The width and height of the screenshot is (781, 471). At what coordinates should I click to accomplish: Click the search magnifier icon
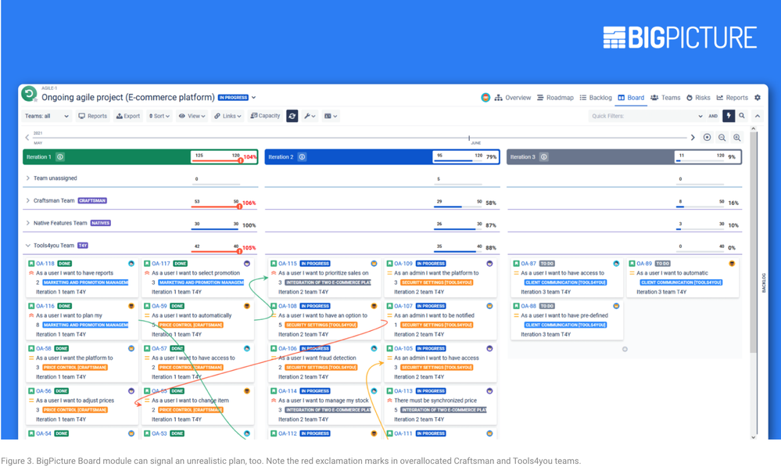(742, 116)
